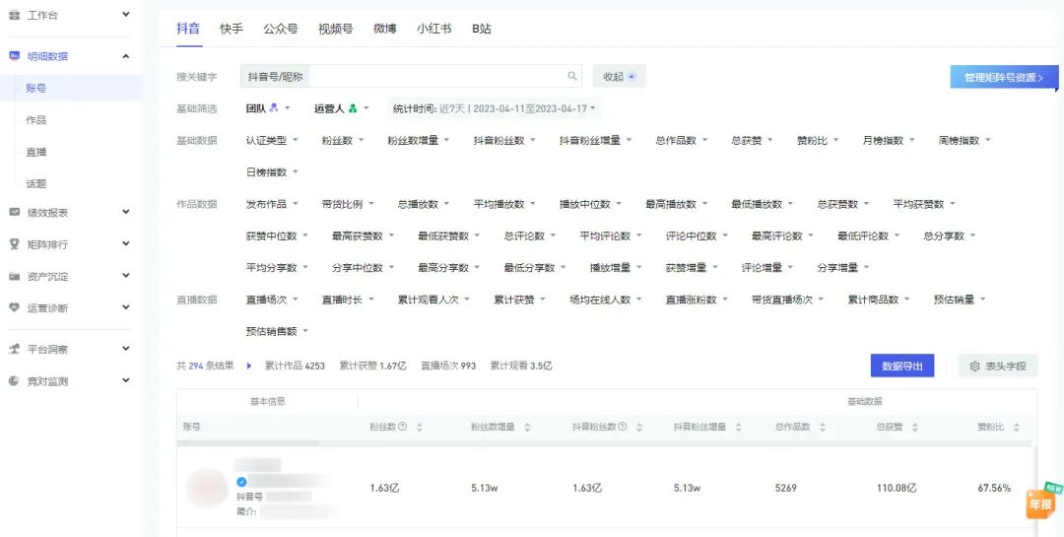Screen dimensions: 1064x537
Task: Click the 工作台 sidebar icon
Action: 14,14
